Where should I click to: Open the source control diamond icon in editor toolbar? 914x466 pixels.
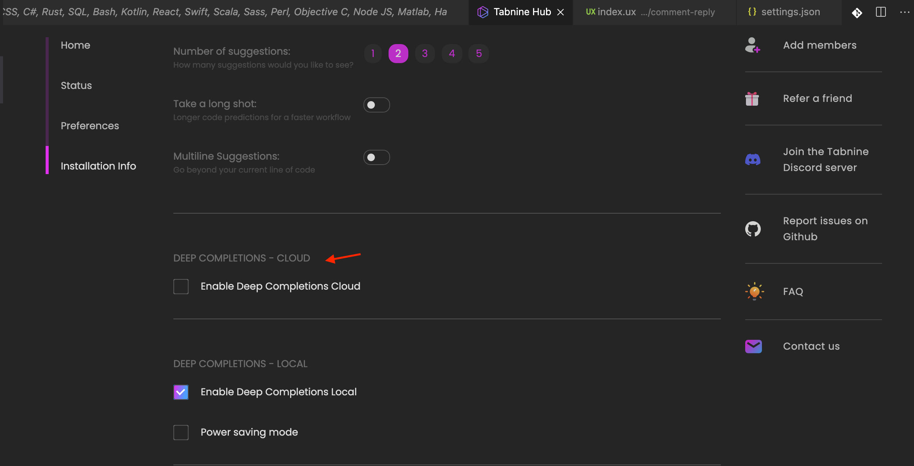point(857,13)
